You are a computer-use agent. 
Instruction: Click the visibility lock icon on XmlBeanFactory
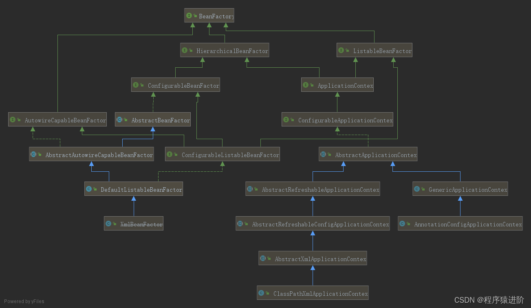pos(115,224)
